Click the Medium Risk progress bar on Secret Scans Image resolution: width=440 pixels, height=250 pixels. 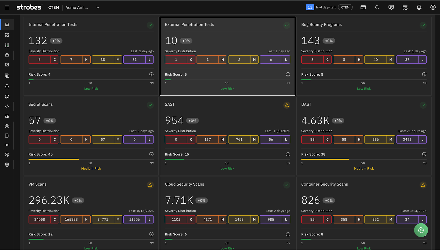coord(53,159)
